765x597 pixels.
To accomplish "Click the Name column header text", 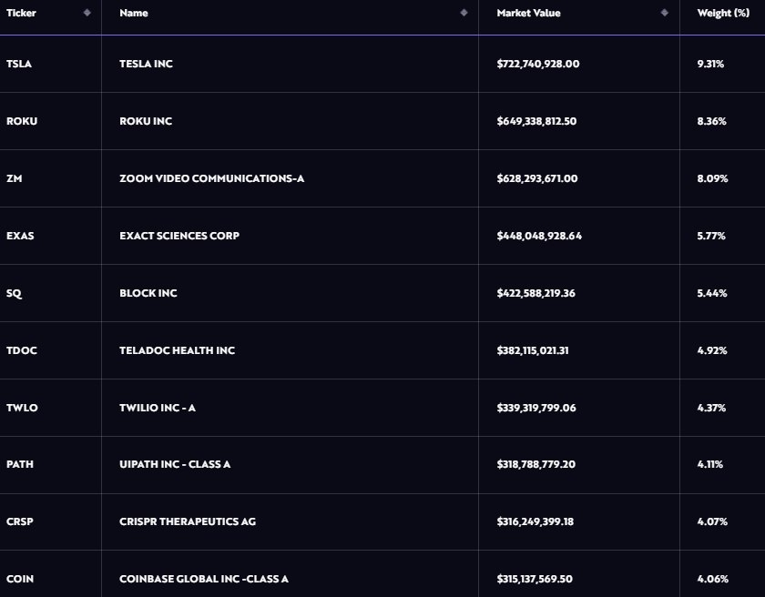I will [x=134, y=13].
